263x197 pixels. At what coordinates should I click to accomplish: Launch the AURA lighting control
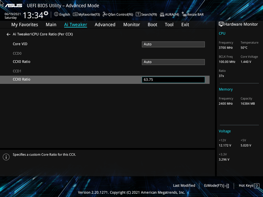[169, 14]
